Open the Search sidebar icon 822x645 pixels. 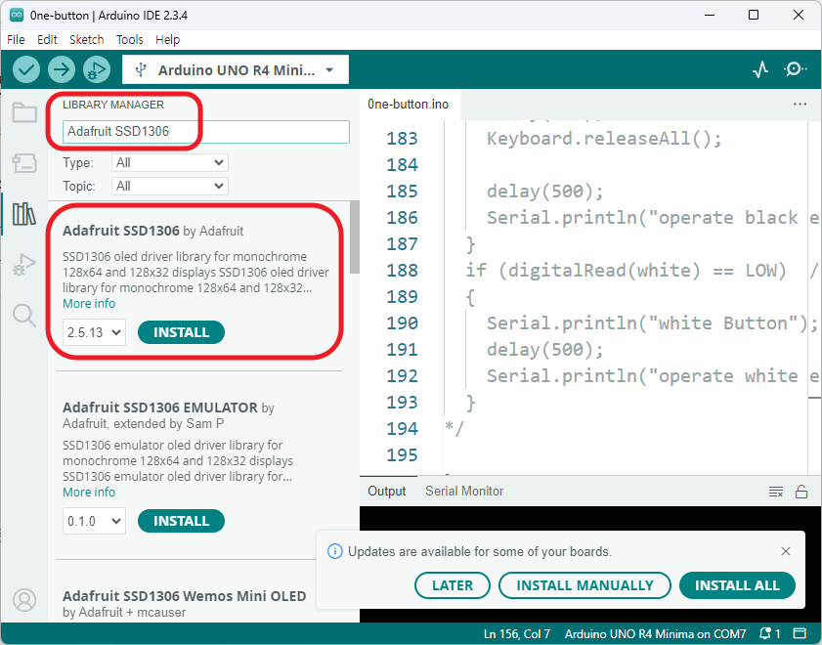pyautogui.click(x=24, y=316)
